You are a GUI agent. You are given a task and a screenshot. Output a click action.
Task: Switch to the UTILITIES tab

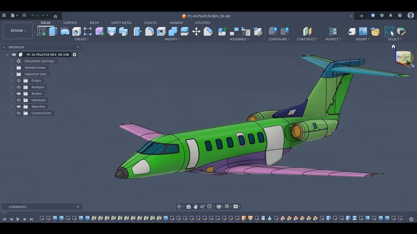(x=203, y=23)
